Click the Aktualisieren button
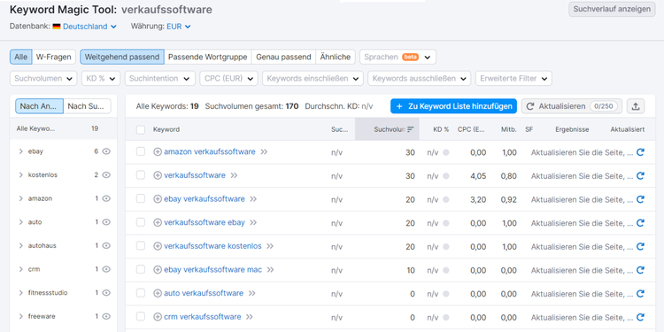 (572, 106)
